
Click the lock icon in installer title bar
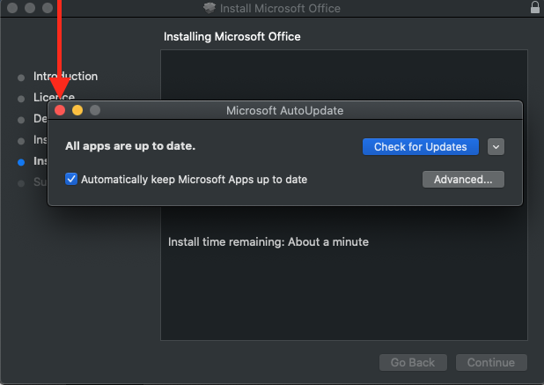[x=535, y=8]
